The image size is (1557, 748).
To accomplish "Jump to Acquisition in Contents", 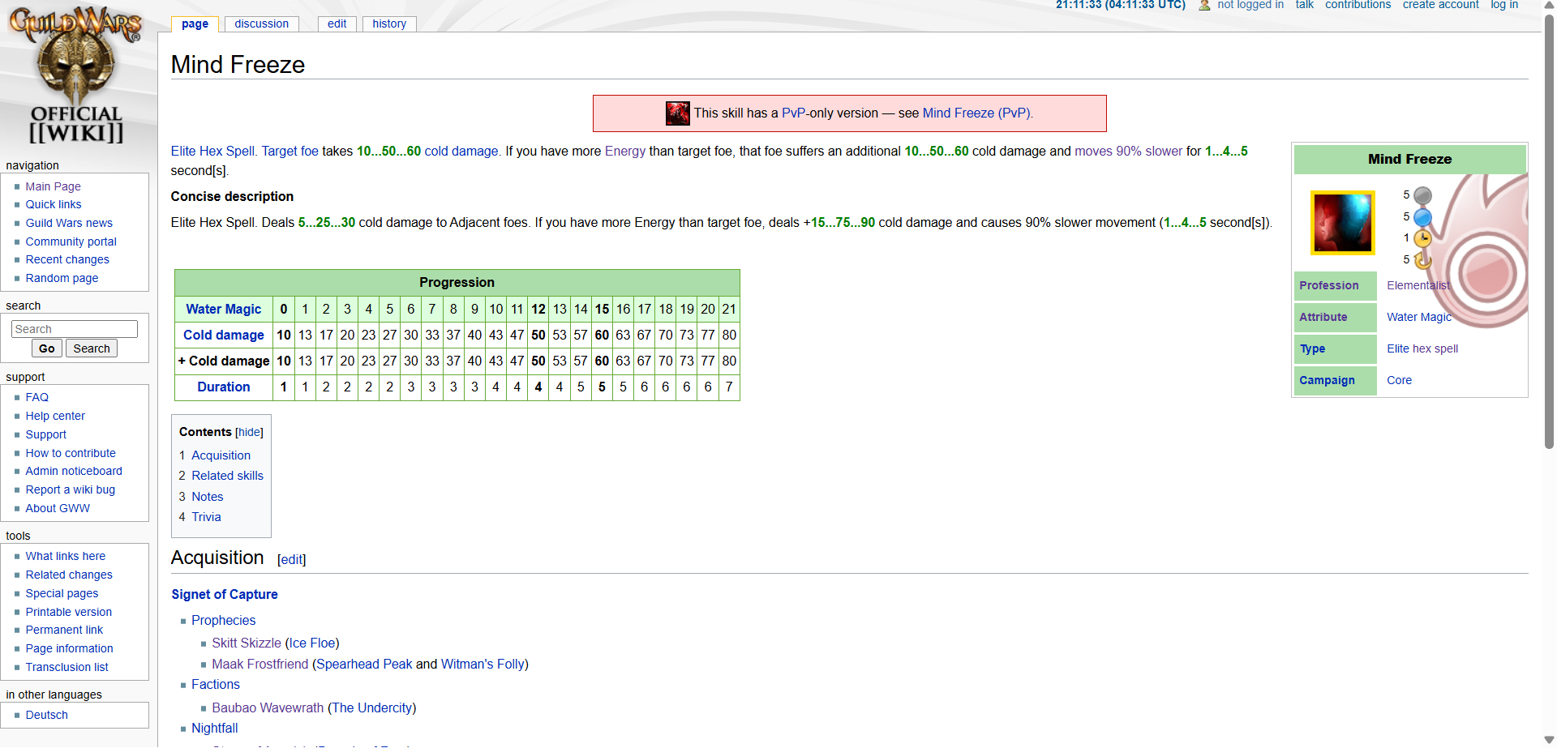I will pyautogui.click(x=221, y=455).
